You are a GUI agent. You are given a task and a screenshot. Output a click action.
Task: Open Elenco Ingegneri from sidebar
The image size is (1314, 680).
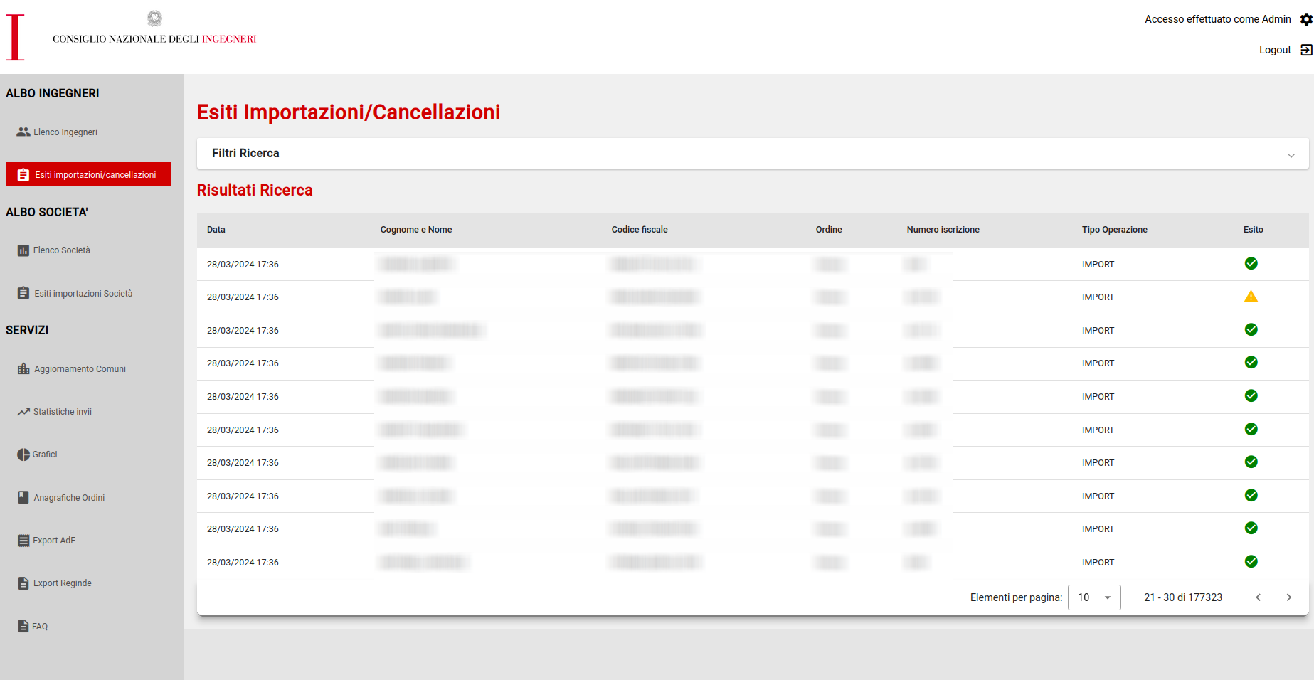click(65, 132)
